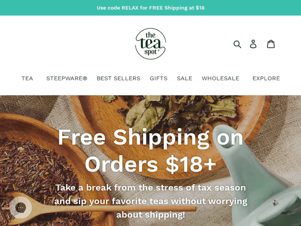Click the RELAX free shipping announcement bar
The height and width of the screenshot is (226, 301).
coord(150,8)
